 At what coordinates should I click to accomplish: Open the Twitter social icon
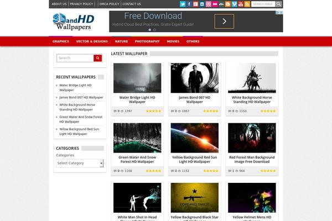pyautogui.click(x=183, y=4)
